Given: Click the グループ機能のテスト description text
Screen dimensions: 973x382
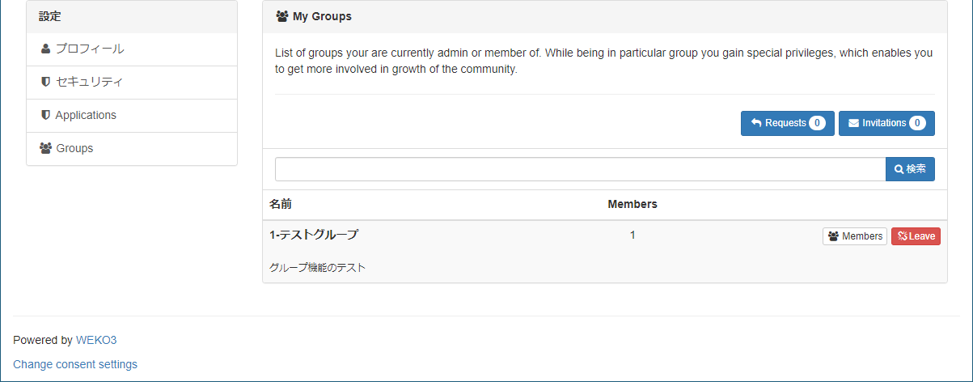Looking at the screenshot, I should pos(318,268).
